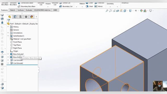
Task: Click the Edit Appearance color-ball icon
Action: [141, 11]
